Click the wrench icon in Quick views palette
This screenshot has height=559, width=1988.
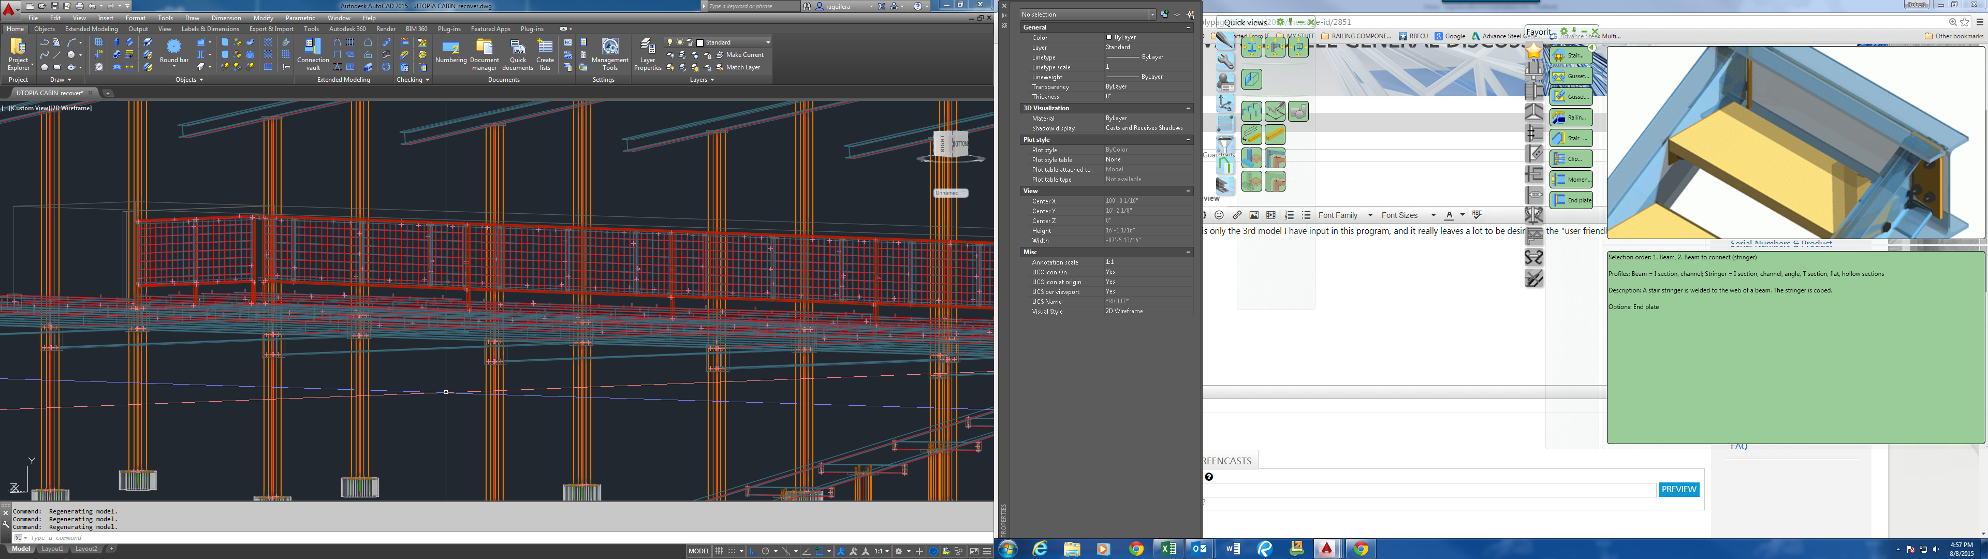click(1225, 62)
